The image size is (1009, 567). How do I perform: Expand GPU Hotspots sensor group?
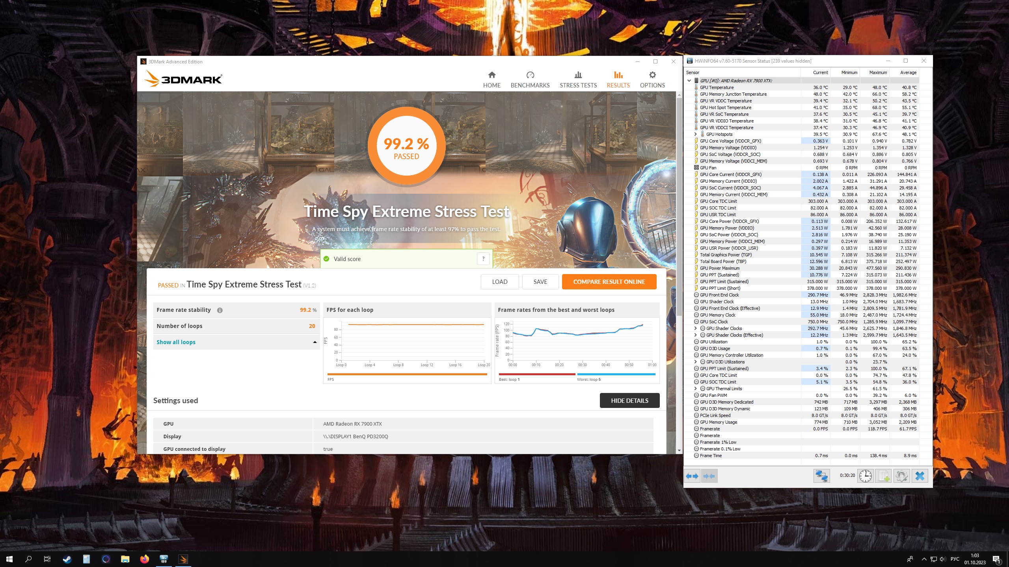[696, 134]
